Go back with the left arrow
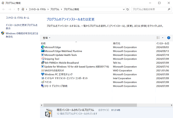 (x=4, y=9)
